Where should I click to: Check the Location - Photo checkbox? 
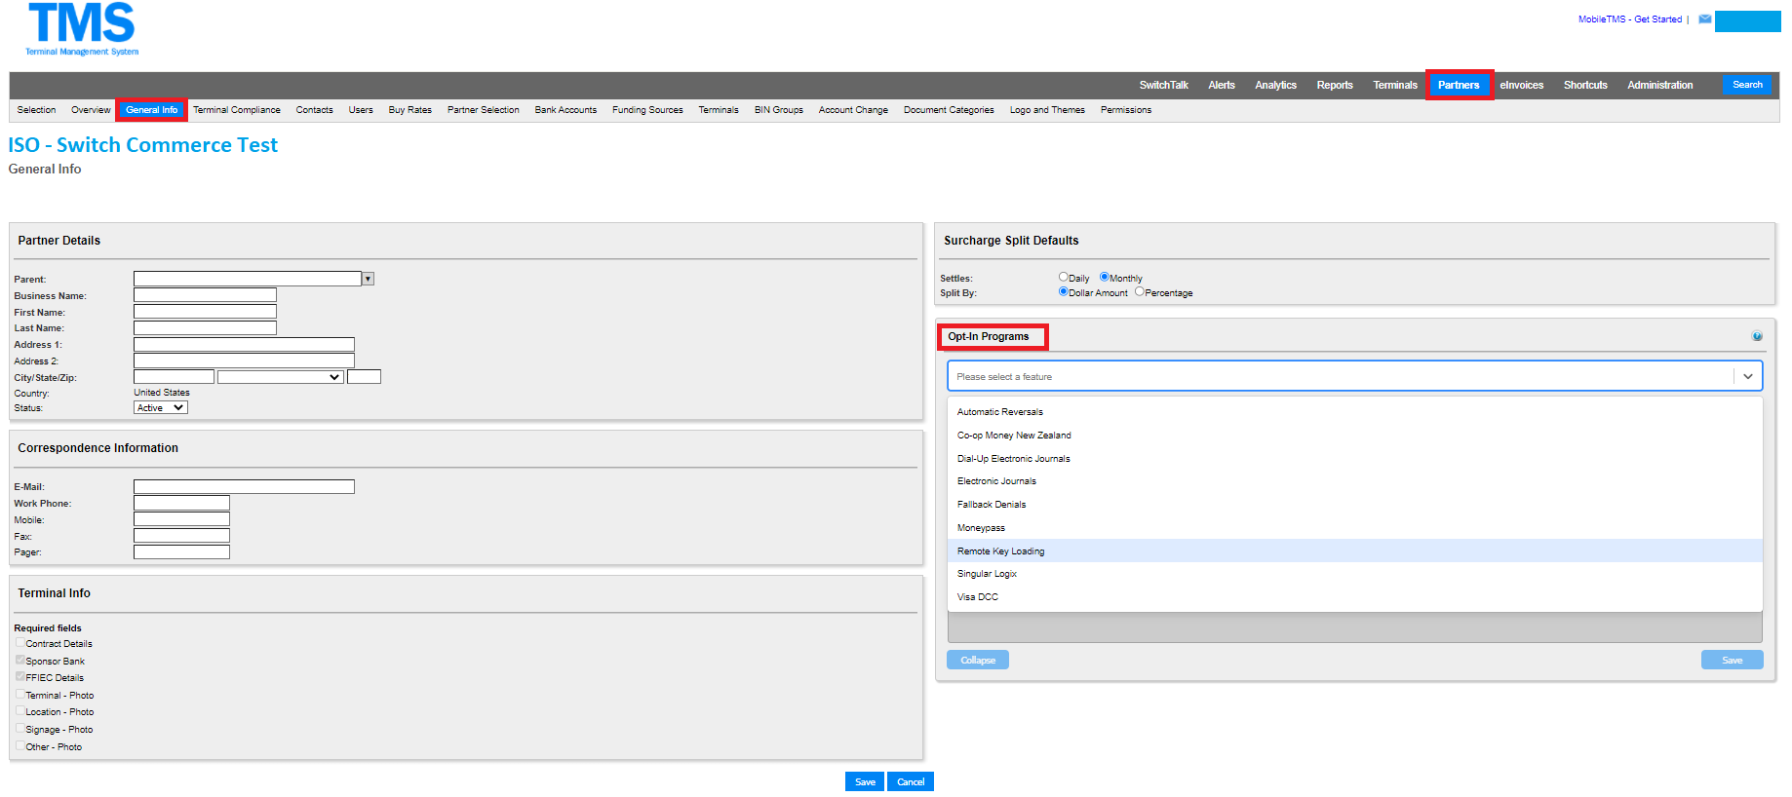19,710
